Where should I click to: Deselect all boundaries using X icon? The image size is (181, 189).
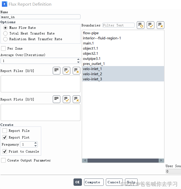click(161, 25)
